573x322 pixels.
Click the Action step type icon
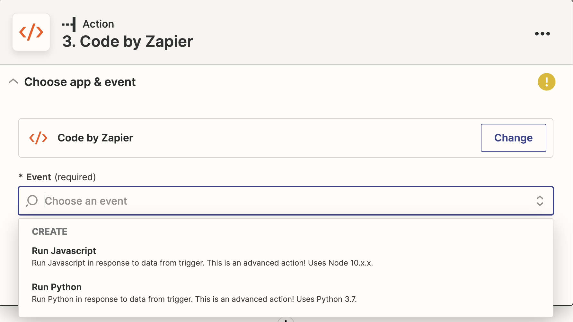tap(69, 24)
